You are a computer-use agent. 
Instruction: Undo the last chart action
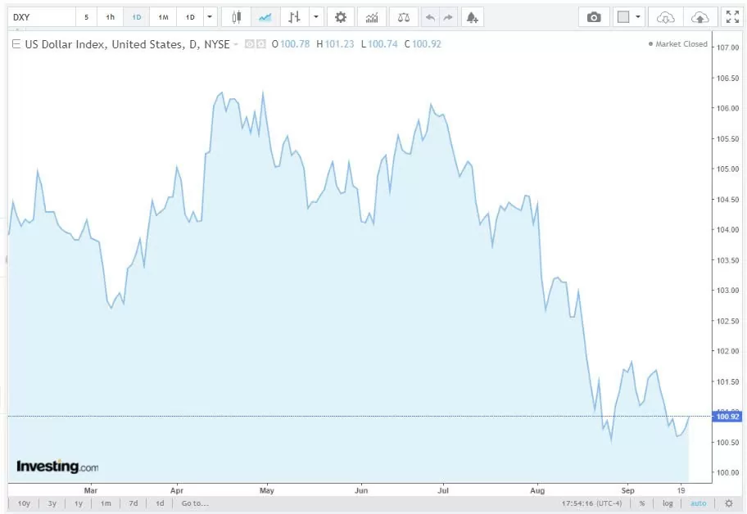point(430,17)
